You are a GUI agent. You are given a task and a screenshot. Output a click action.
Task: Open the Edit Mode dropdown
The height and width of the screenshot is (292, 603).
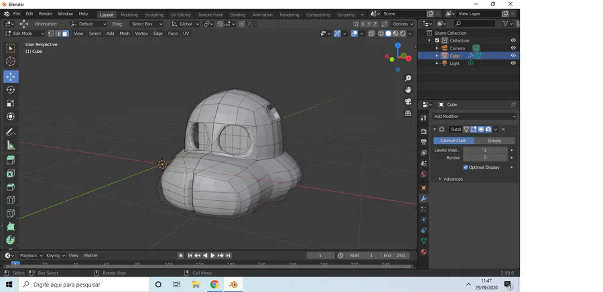tap(23, 33)
